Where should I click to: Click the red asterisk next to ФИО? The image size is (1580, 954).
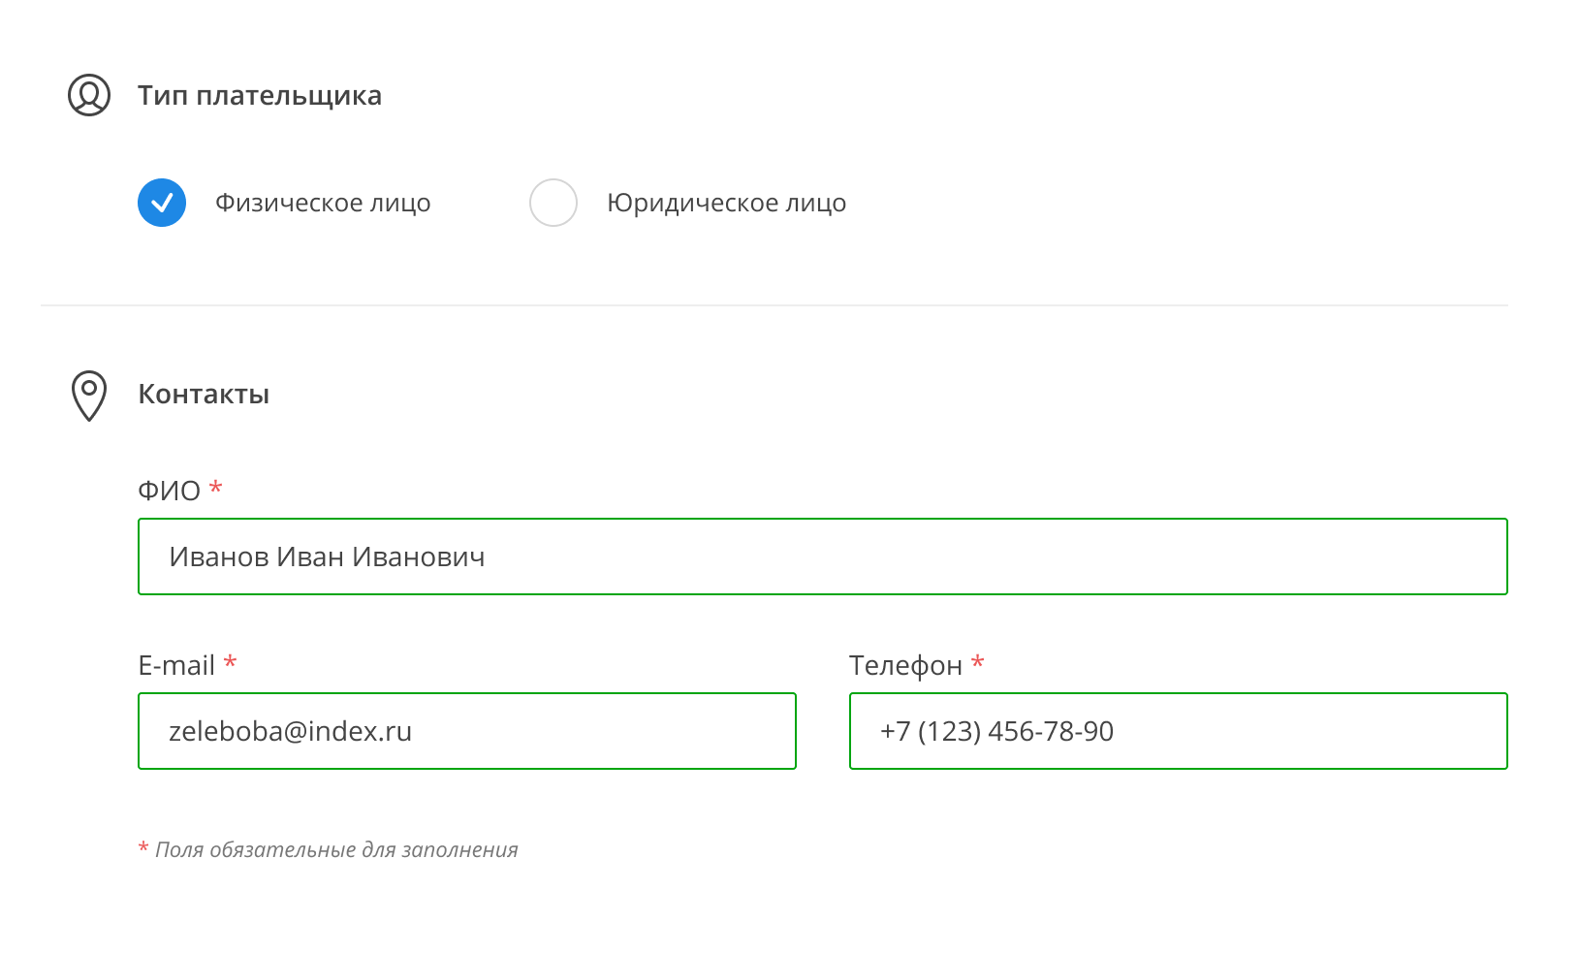pos(216,487)
